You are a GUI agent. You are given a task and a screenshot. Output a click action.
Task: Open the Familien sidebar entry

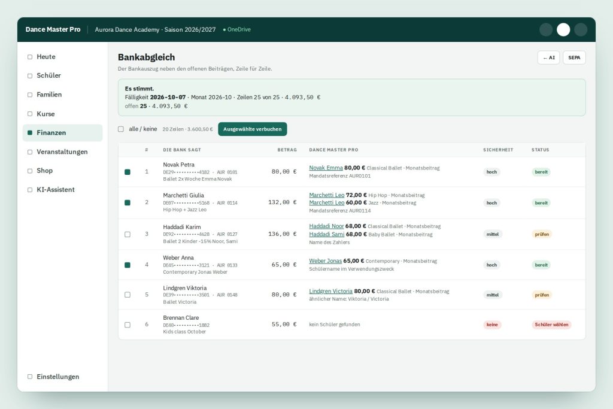62,95
